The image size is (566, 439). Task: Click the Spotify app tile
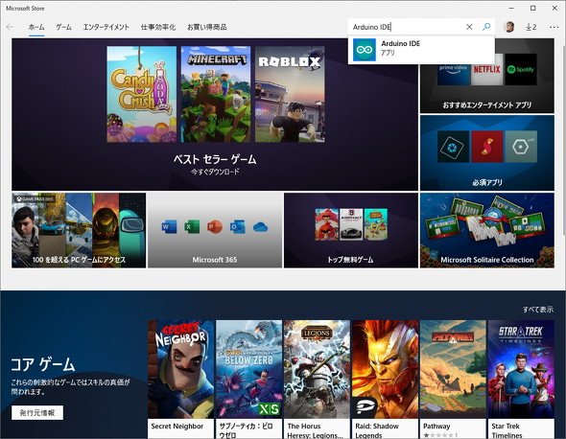click(521, 70)
